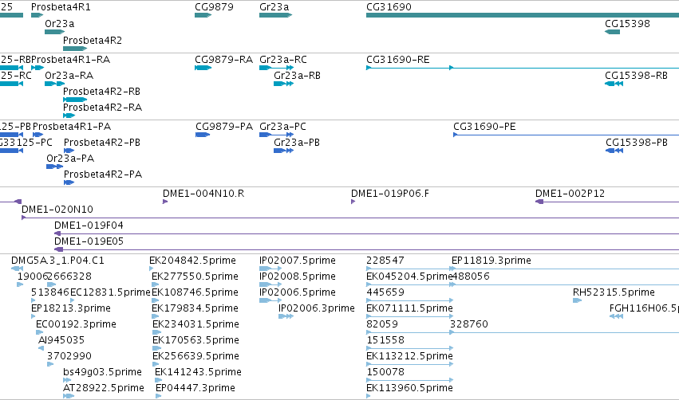This screenshot has width=679, height=400.
Task: Click the AT28922.5prime EST label
Action: pyautogui.click(x=104, y=388)
